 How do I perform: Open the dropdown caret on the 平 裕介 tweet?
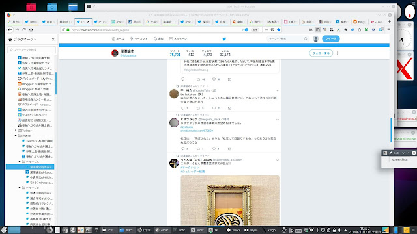(x=278, y=90)
